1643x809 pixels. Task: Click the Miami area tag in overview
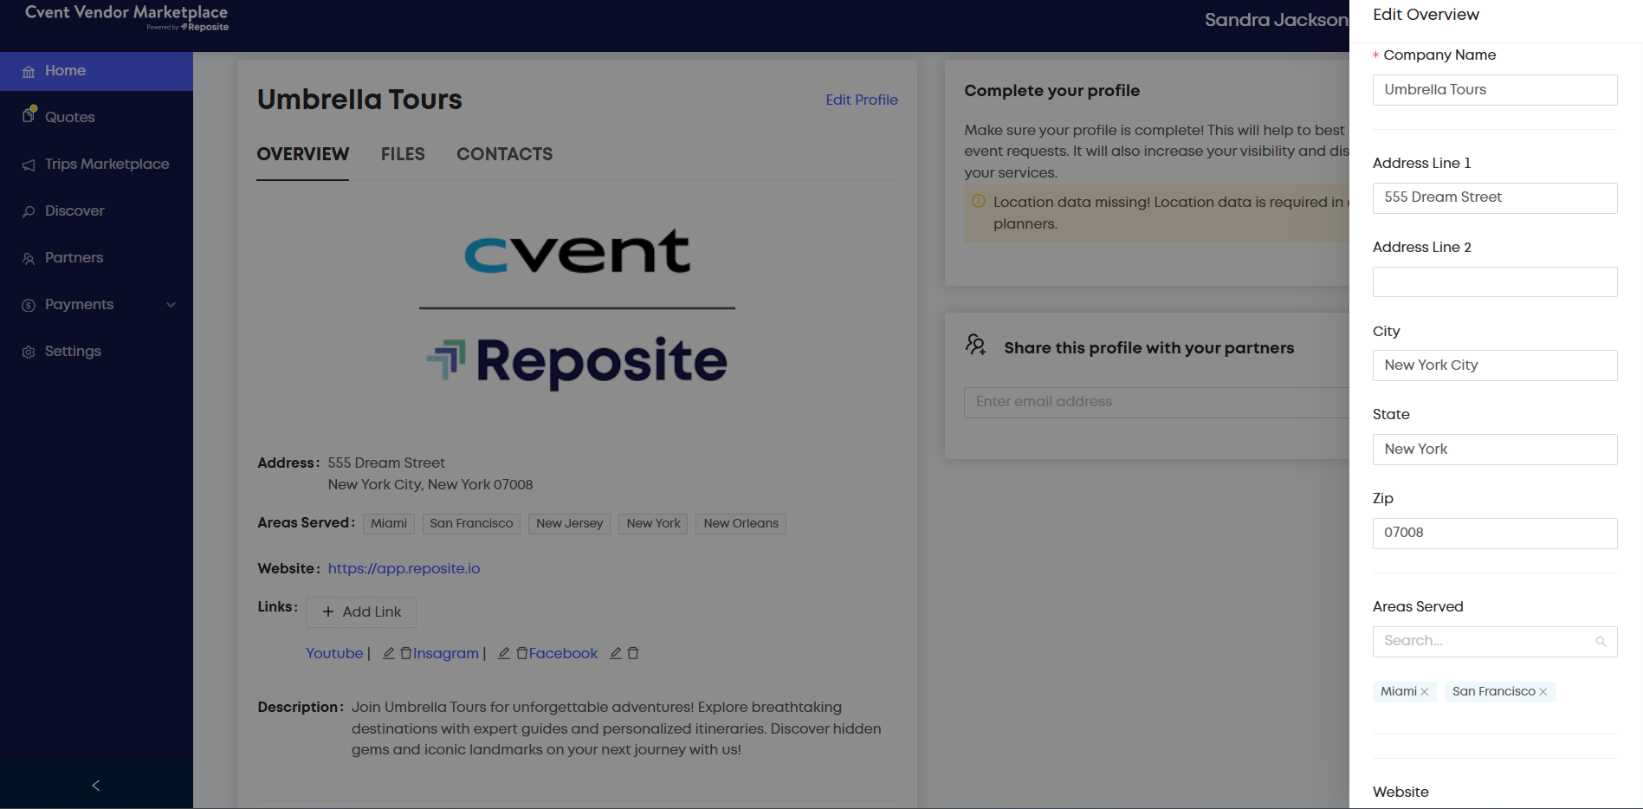tap(389, 523)
